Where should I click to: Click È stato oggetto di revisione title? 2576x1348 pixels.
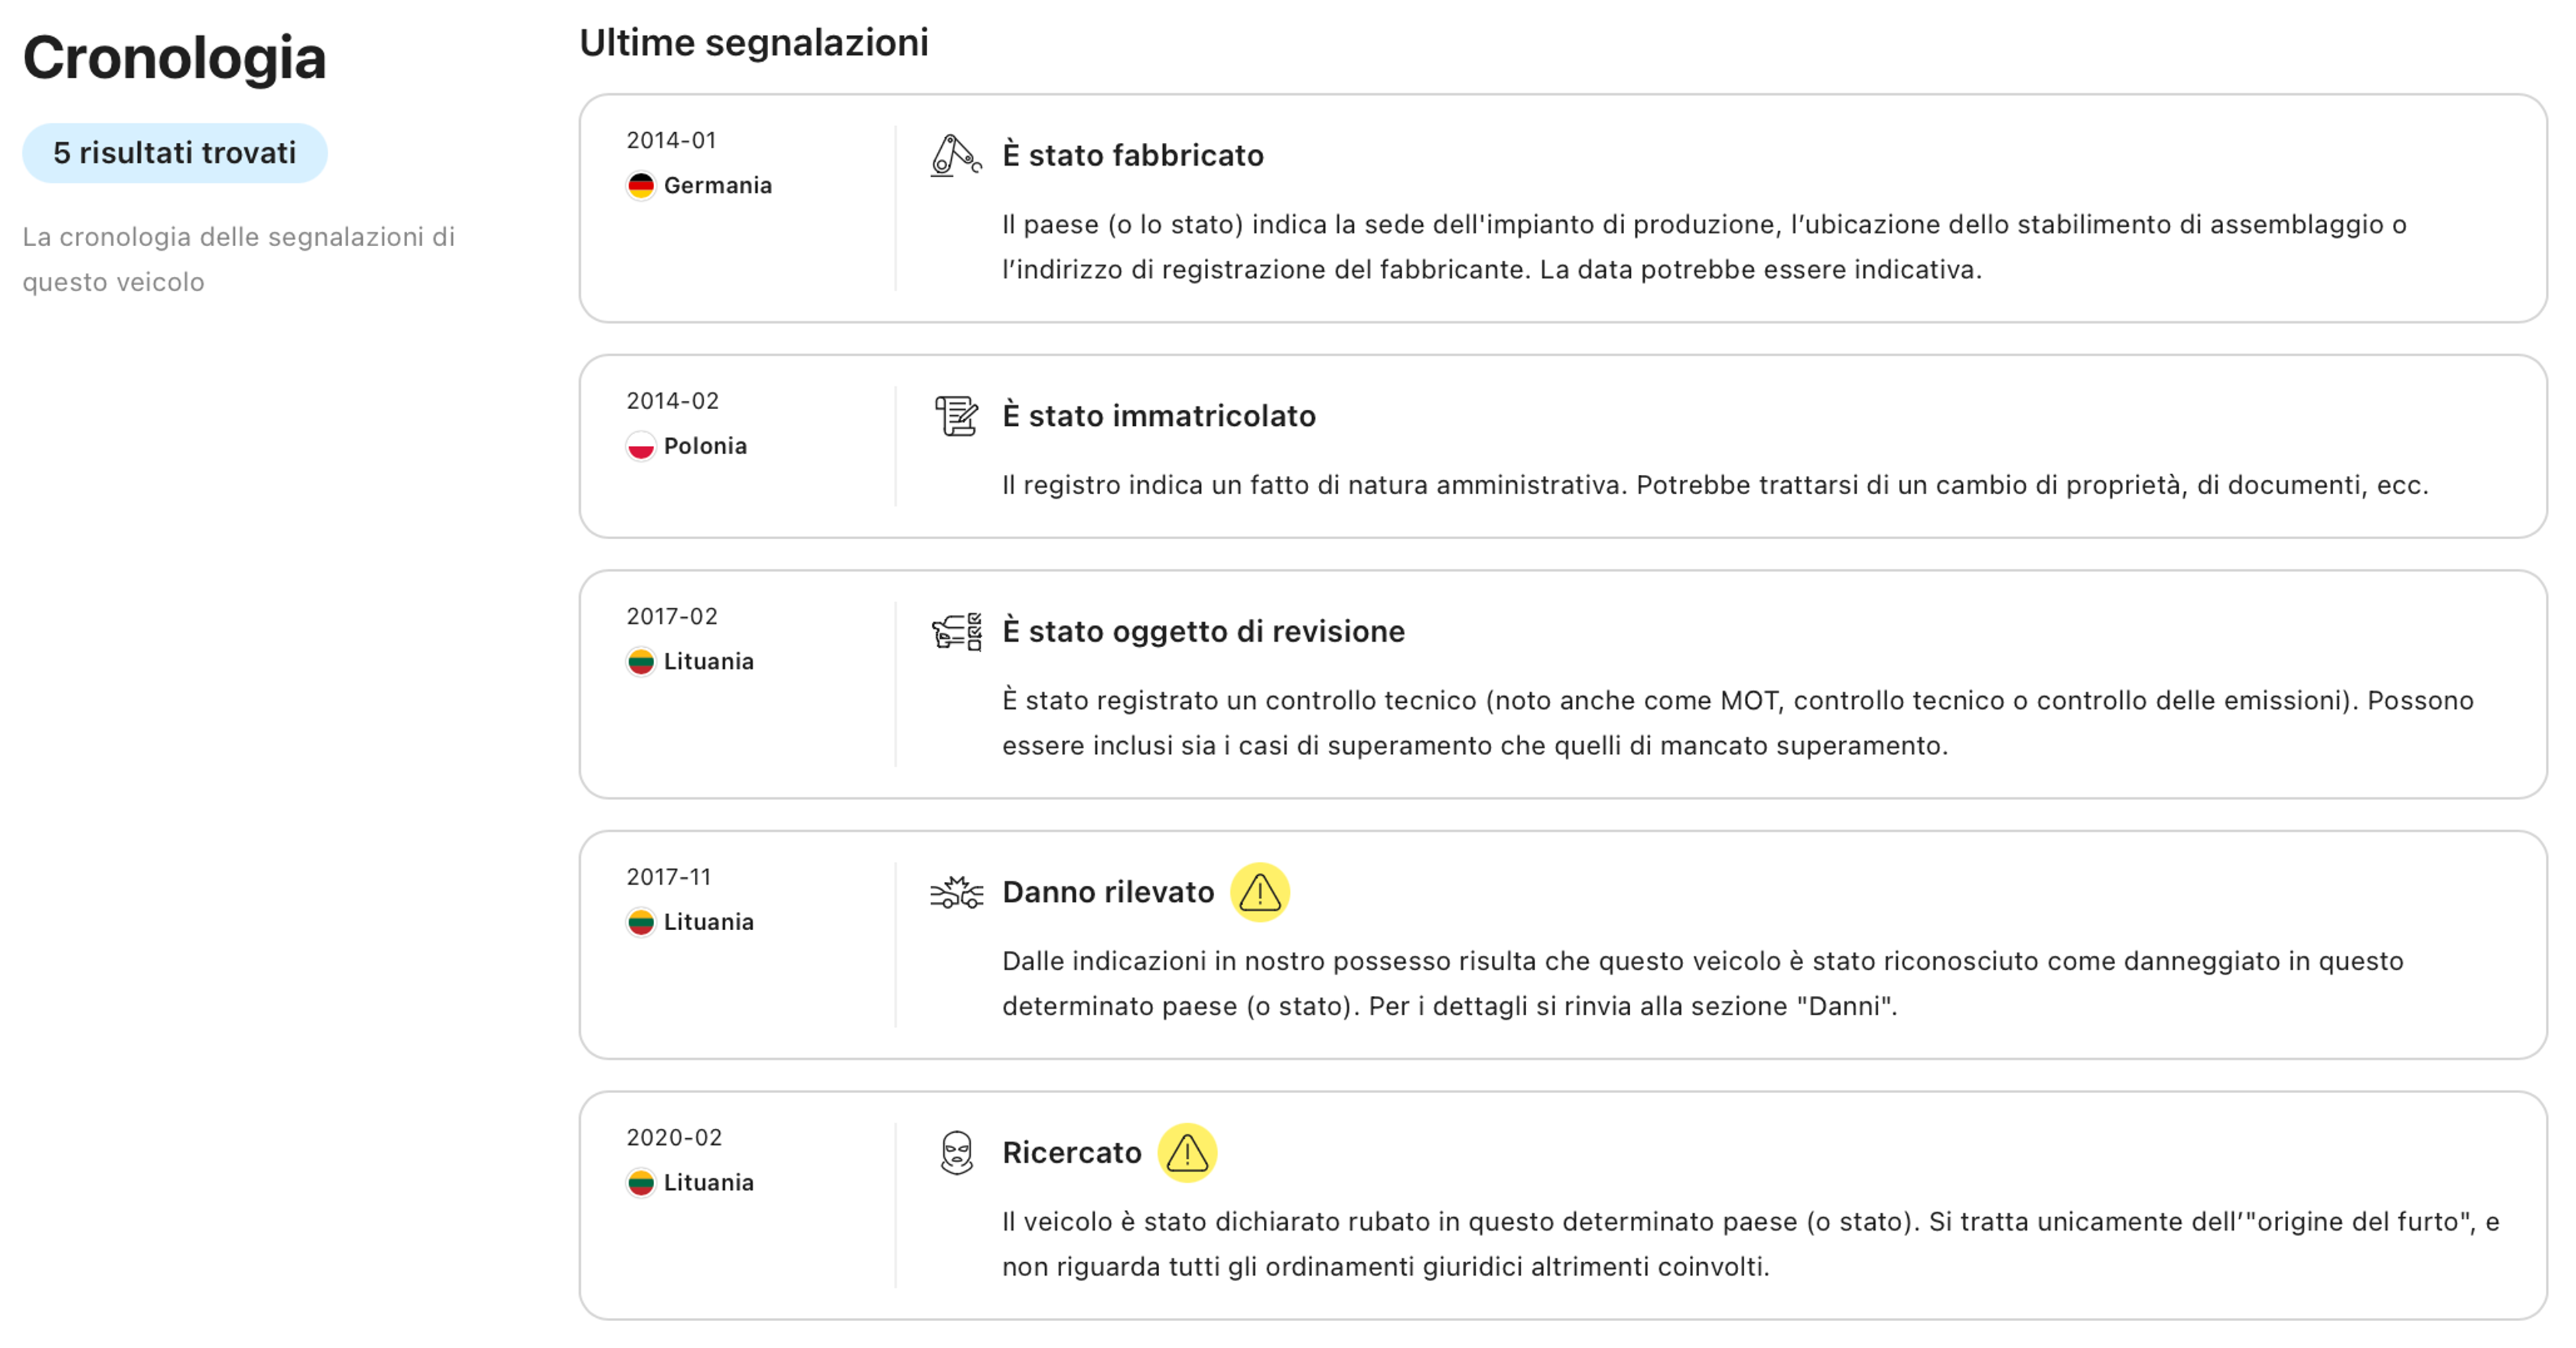tap(1203, 632)
